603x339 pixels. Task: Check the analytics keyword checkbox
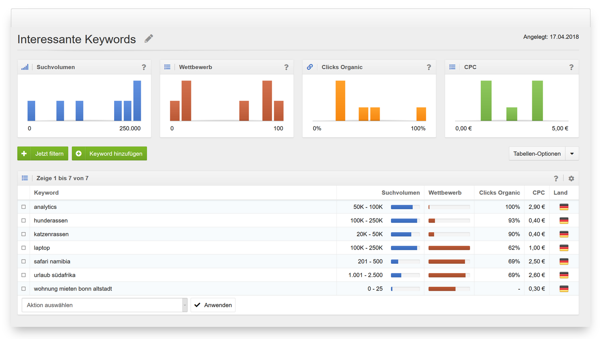pos(23,207)
